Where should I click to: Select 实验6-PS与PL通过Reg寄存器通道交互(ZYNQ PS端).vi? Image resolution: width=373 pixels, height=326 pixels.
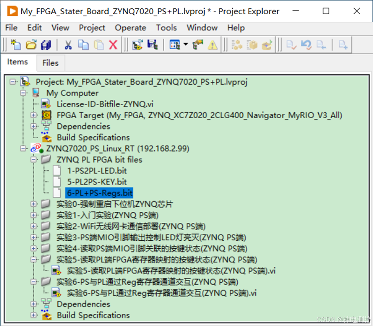click(x=162, y=293)
